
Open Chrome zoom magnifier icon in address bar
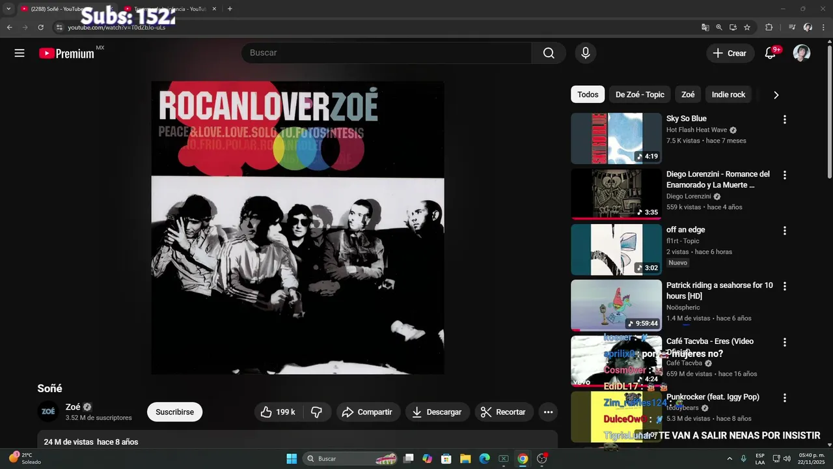(719, 27)
